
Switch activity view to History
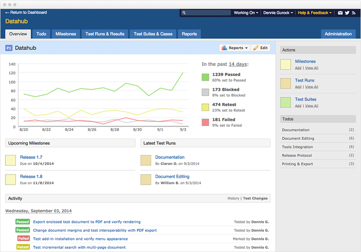tap(233, 198)
